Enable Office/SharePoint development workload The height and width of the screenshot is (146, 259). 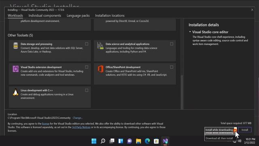(172, 67)
